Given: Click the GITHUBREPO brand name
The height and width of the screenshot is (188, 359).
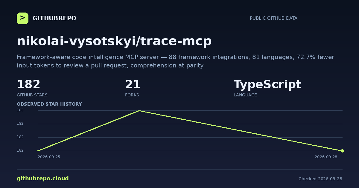Looking at the screenshot, I should click(x=54, y=19).
